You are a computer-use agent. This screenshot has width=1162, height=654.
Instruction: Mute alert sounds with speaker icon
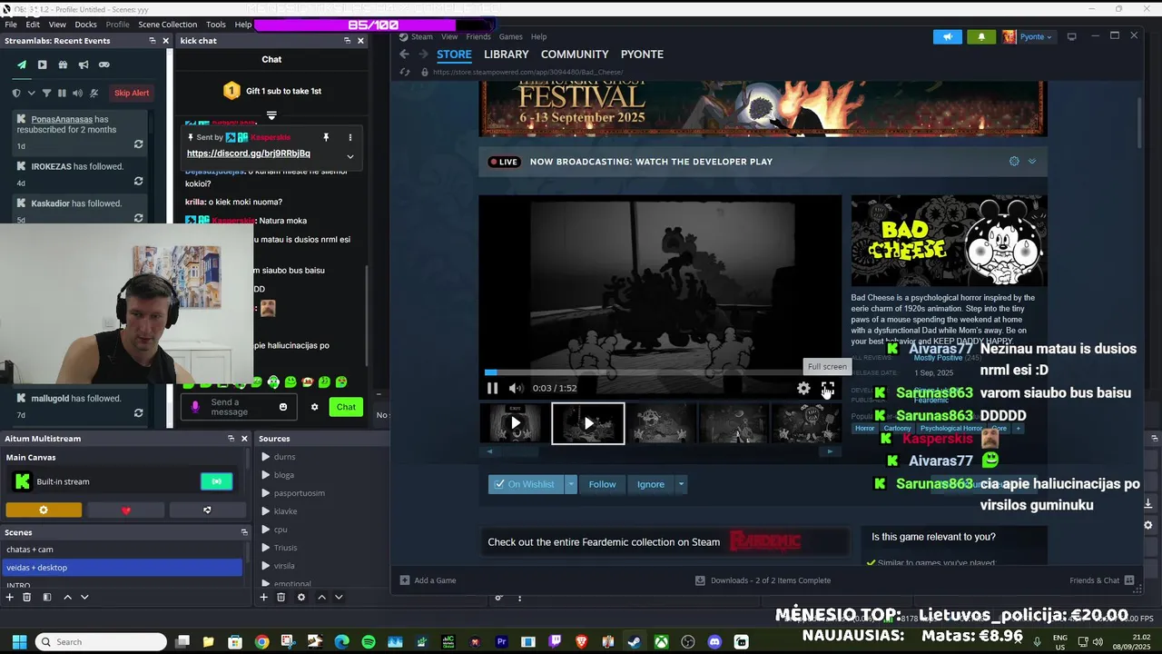tap(77, 93)
